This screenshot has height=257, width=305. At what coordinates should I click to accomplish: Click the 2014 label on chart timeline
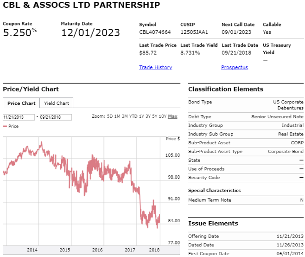tap(32, 250)
